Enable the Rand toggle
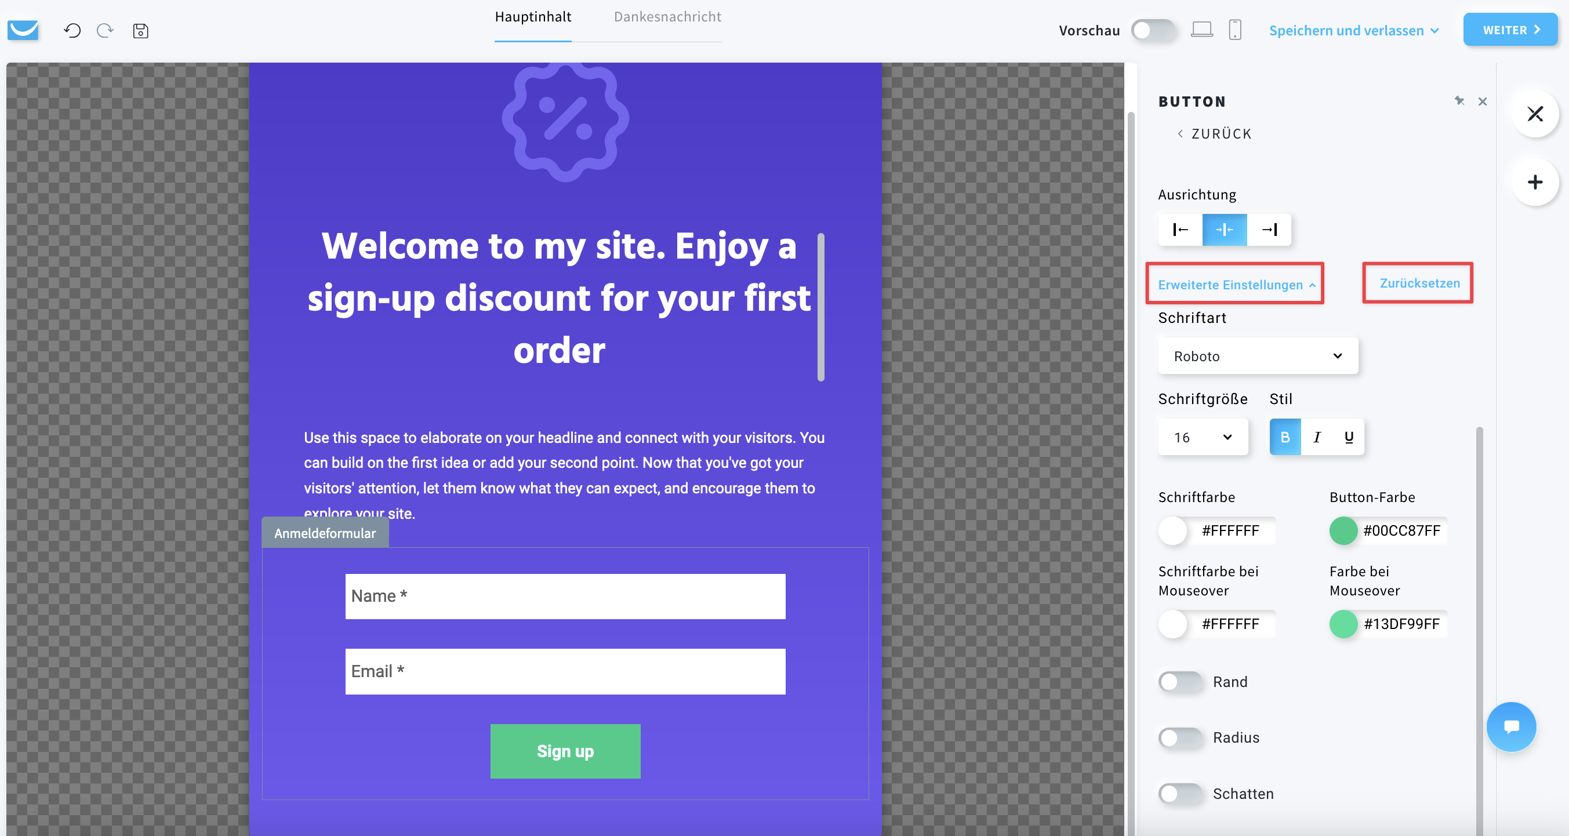This screenshot has width=1569, height=836. click(x=1181, y=682)
